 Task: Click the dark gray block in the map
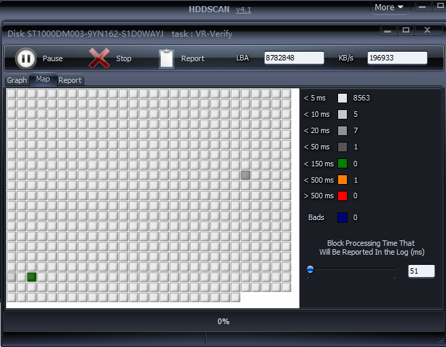(246, 175)
